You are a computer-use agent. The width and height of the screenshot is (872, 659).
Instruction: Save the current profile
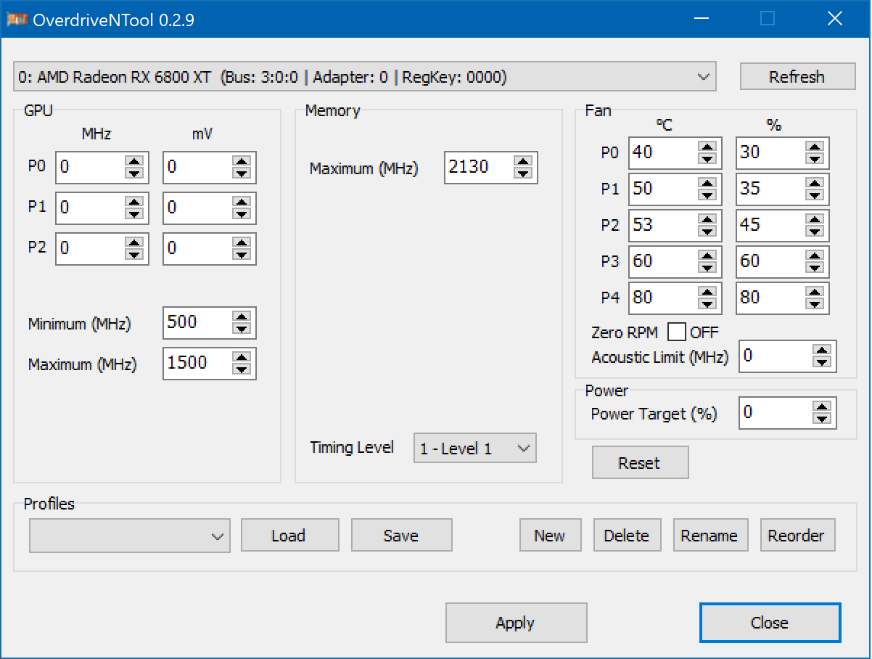click(x=401, y=536)
